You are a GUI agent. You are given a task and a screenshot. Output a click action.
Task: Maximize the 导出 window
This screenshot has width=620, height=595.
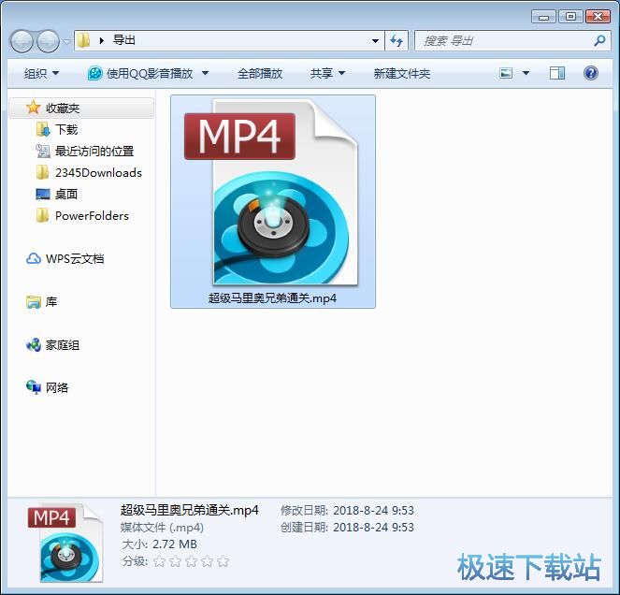coord(570,17)
